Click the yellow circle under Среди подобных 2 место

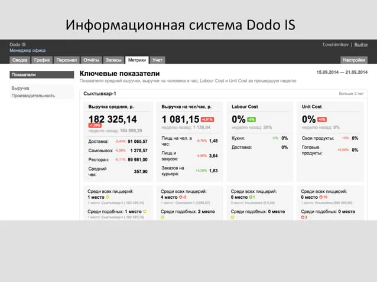pos(162,218)
